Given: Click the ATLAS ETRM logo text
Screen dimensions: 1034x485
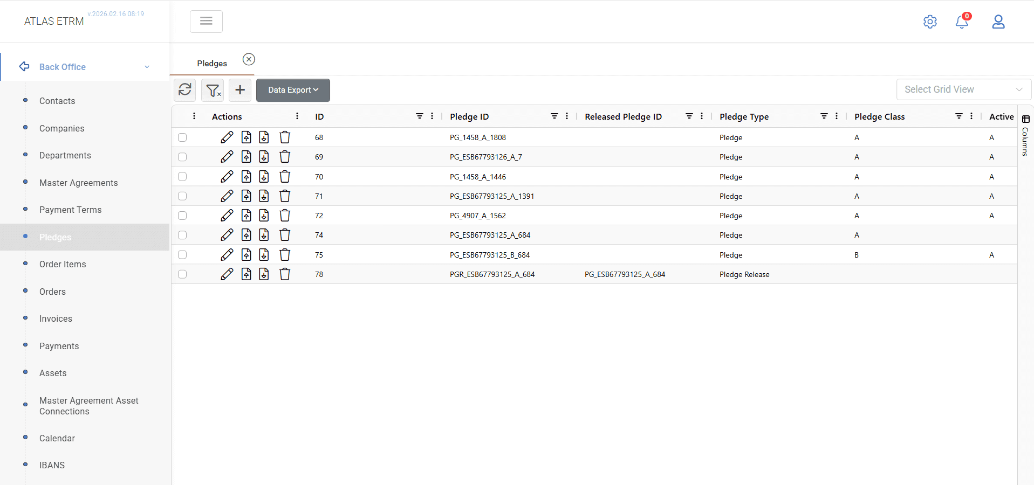Looking at the screenshot, I should [x=54, y=22].
